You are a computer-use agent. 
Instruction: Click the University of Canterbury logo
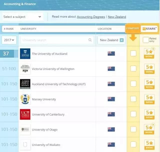click(25, 114)
